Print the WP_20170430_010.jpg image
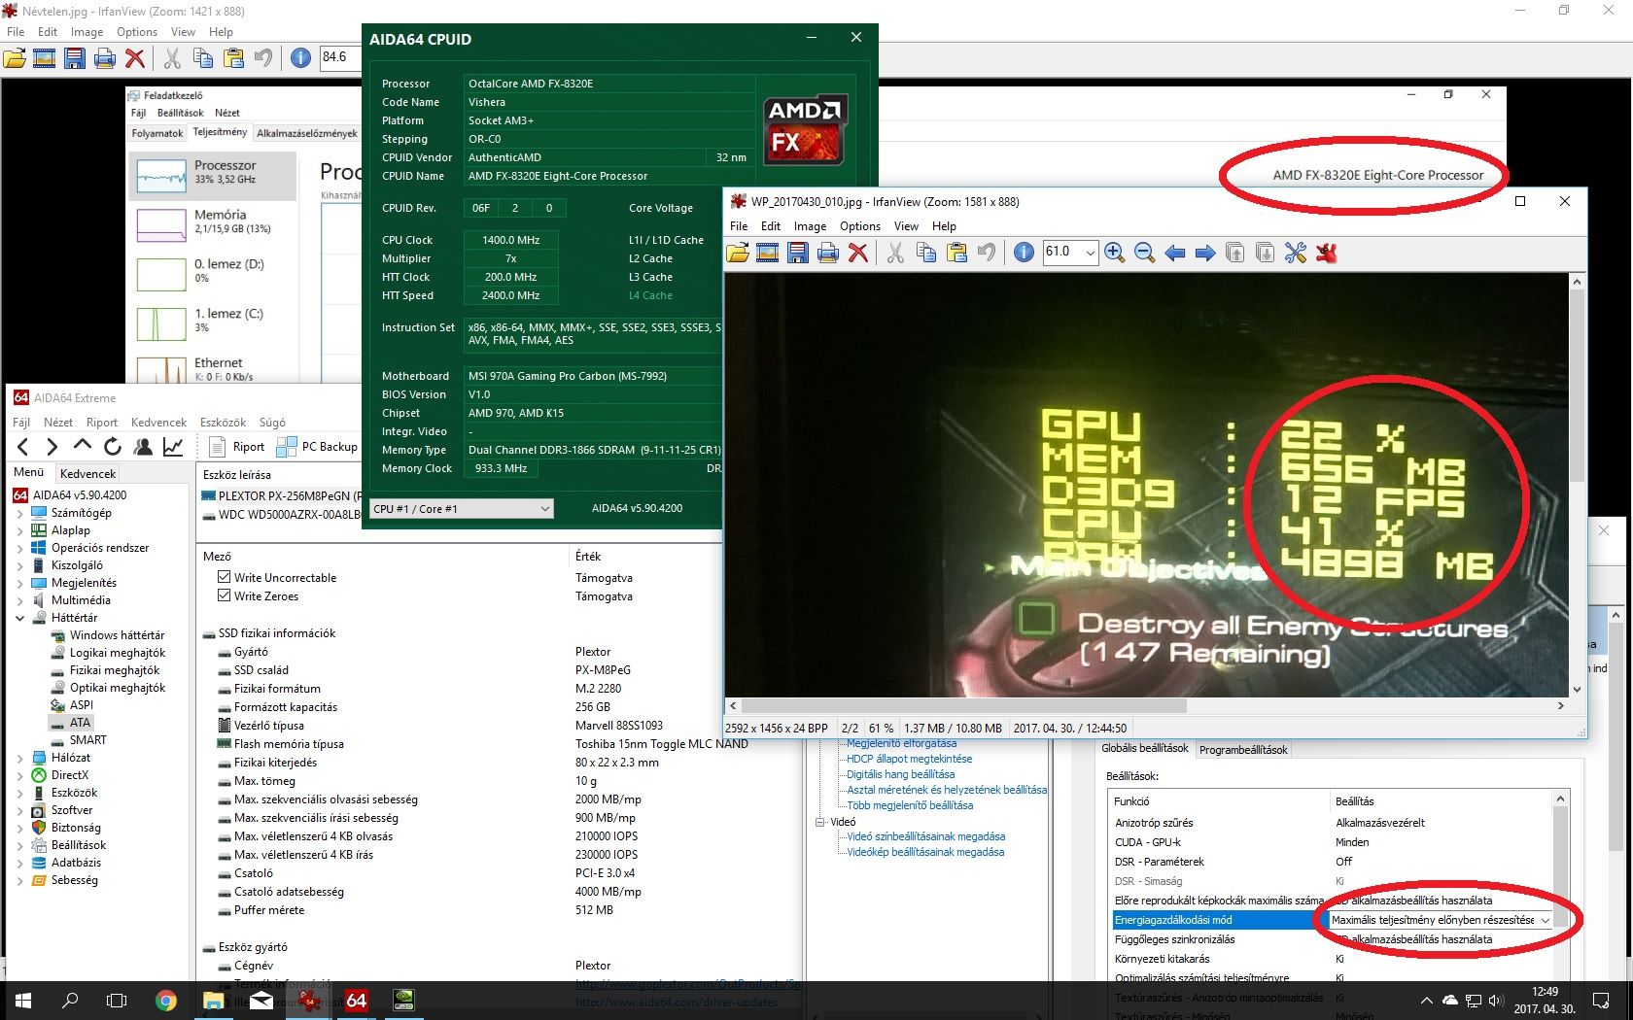 [827, 253]
